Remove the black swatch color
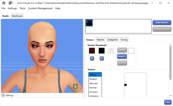 (x=101, y=58)
